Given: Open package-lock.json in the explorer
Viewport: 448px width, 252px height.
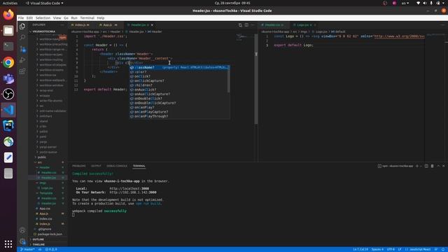Looking at the screenshot, I should [x=50, y=234].
